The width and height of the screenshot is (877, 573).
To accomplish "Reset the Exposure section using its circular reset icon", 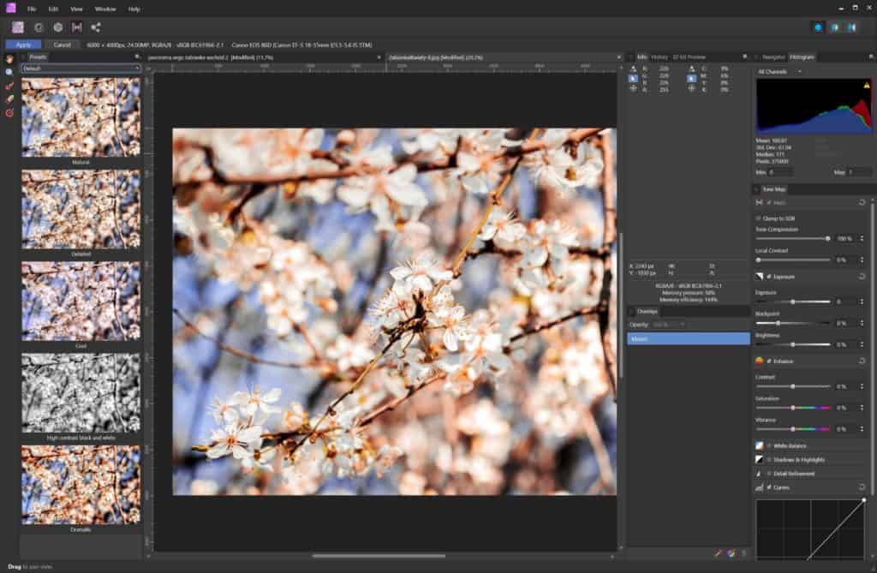I will 862,276.
